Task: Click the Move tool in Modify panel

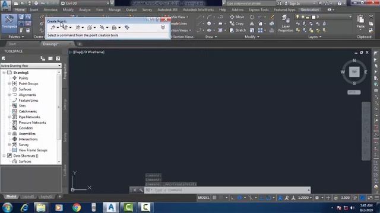Action: pyautogui.click(x=237, y=17)
